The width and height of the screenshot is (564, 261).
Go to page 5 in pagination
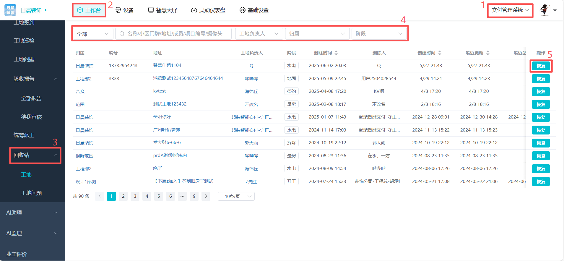pos(159,196)
